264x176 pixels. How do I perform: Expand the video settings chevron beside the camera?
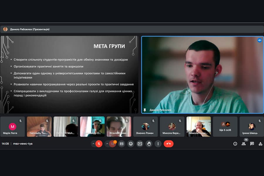pyautogui.click(x=107, y=144)
